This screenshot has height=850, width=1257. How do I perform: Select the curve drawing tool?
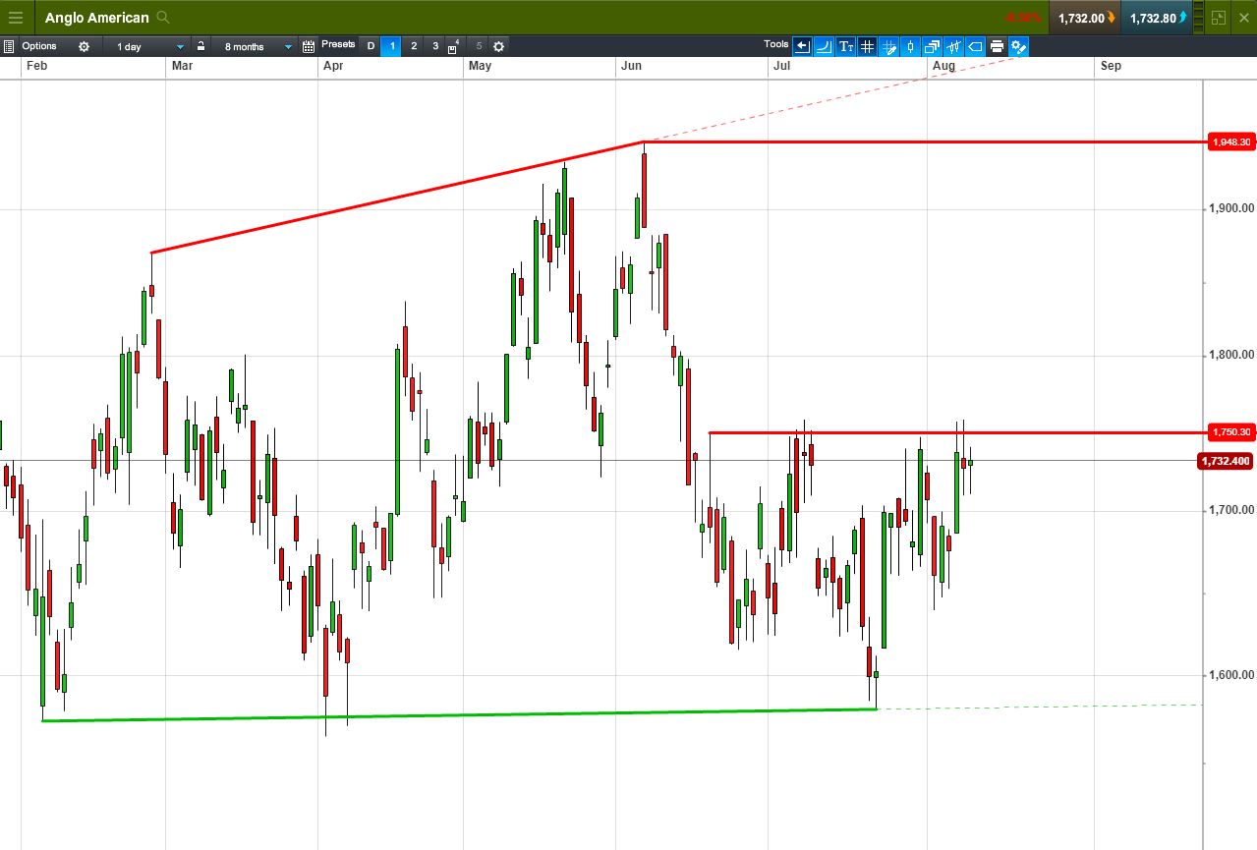(825, 46)
